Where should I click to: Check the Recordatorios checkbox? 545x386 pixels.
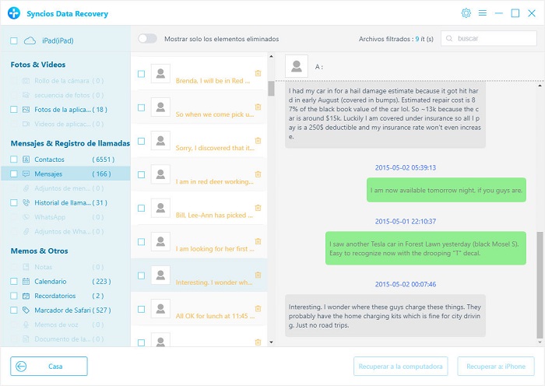tap(14, 296)
